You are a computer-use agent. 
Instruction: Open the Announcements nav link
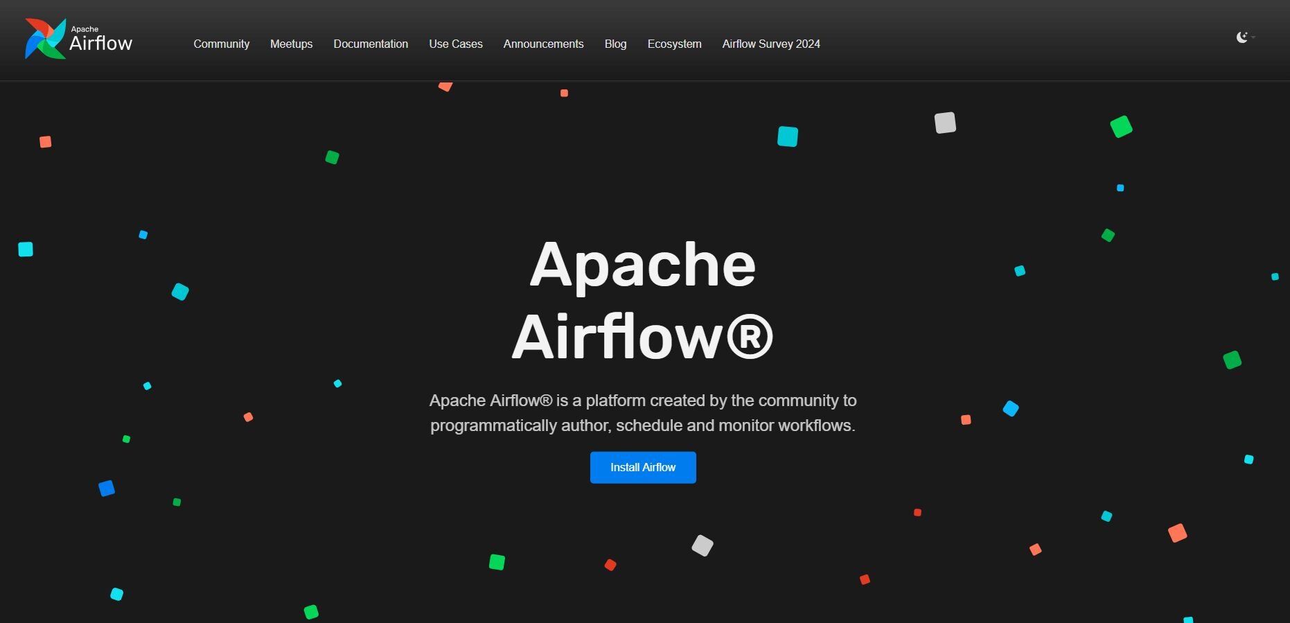click(x=543, y=44)
